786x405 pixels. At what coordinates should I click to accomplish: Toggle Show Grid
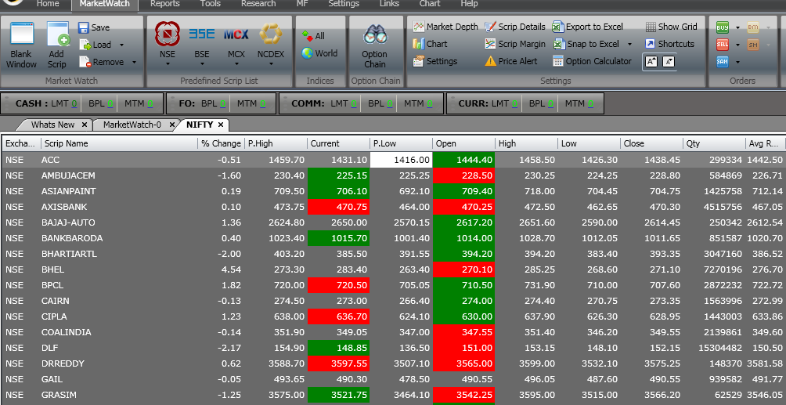pos(671,27)
